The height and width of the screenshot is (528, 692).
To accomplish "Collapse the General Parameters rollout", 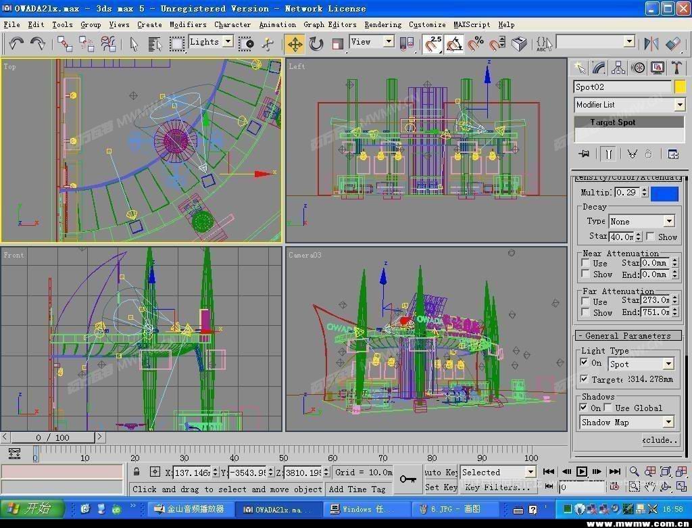I will point(628,335).
